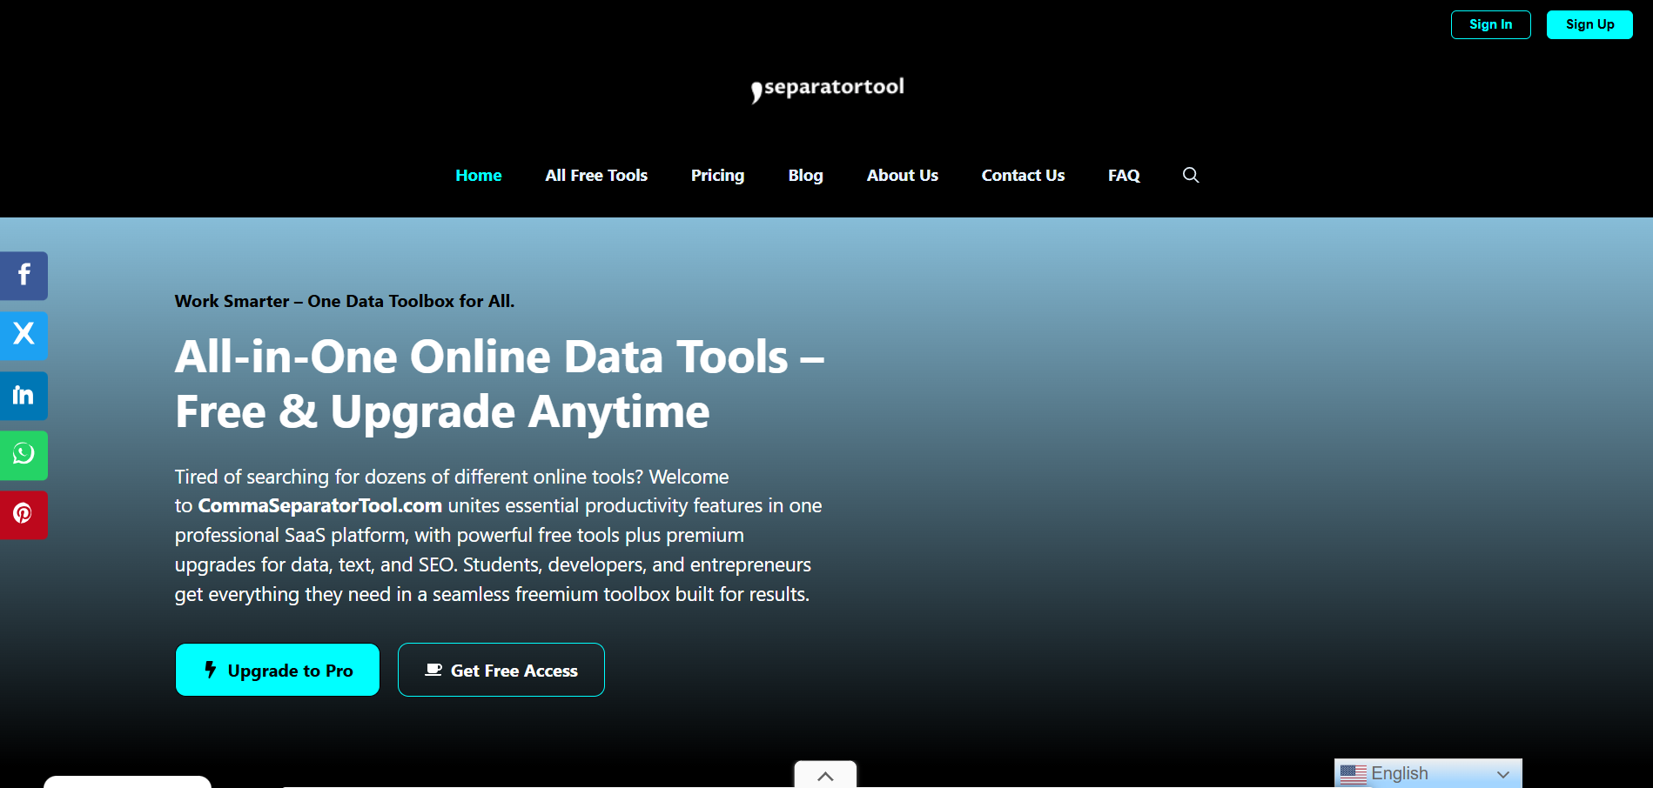Open Contact Us page
Image resolution: width=1653 pixels, height=788 pixels.
[1024, 176]
